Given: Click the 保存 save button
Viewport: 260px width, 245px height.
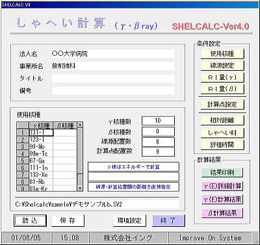Looking at the screenshot, I should pos(68,221).
